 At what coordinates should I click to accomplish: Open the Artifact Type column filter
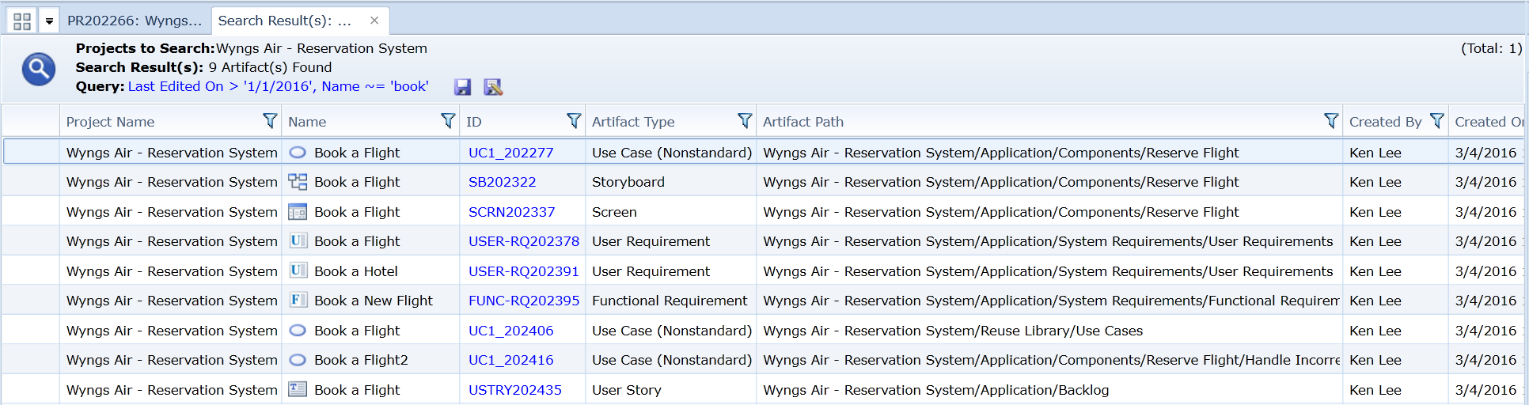(744, 121)
